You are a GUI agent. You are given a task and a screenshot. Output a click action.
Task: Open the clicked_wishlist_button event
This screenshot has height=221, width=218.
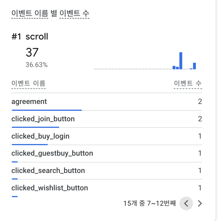(x=50, y=188)
